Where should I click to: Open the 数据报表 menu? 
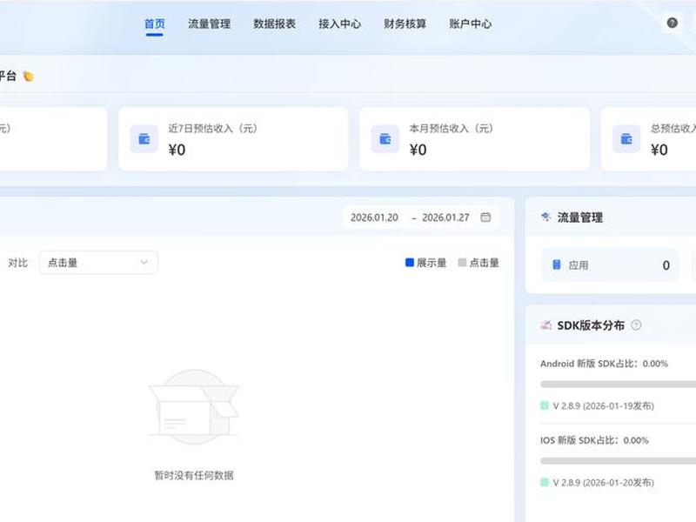274,23
